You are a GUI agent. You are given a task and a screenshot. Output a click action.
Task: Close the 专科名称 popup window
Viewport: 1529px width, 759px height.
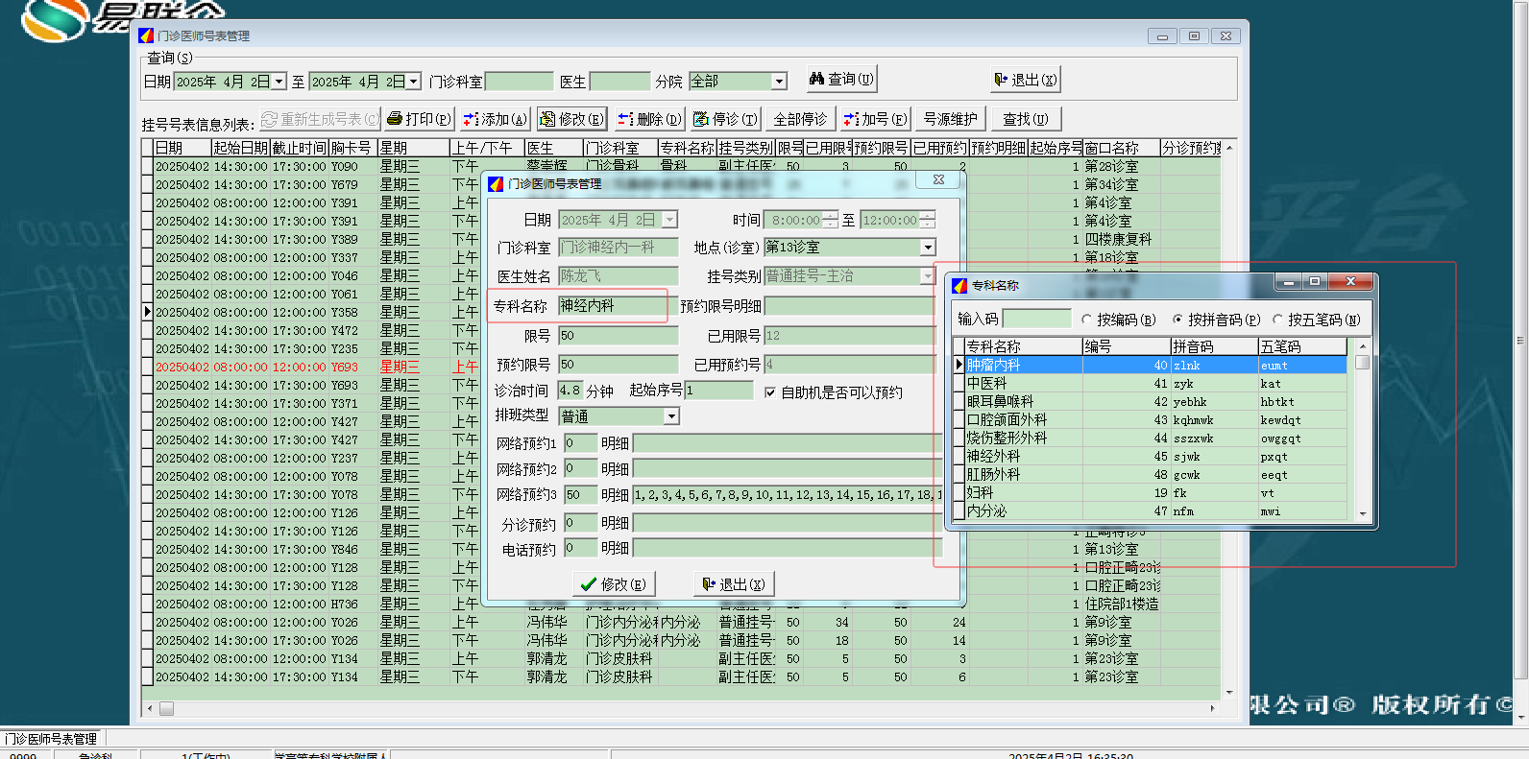pos(1350,281)
